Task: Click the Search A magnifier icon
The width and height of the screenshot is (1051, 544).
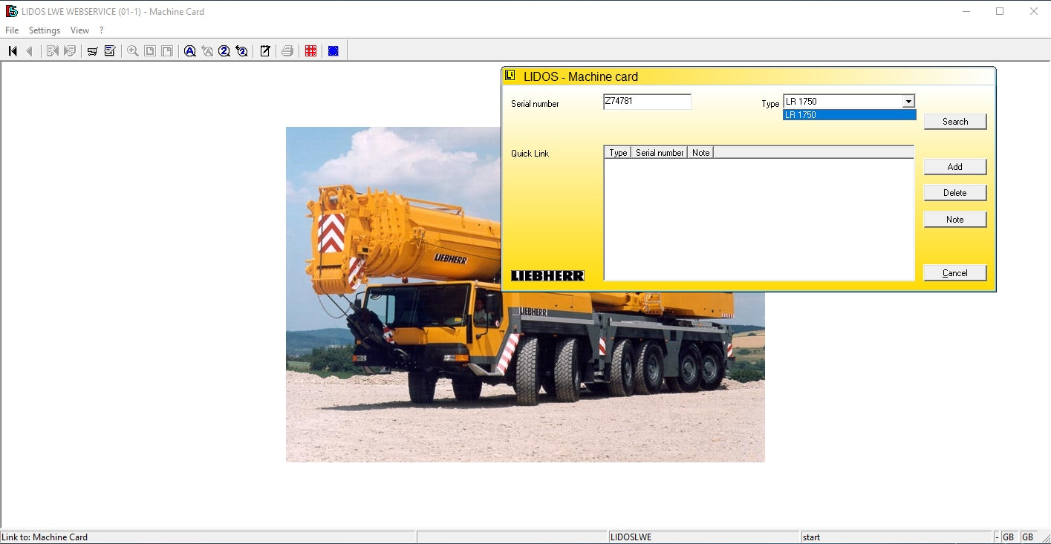Action: (x=190, y=50)
